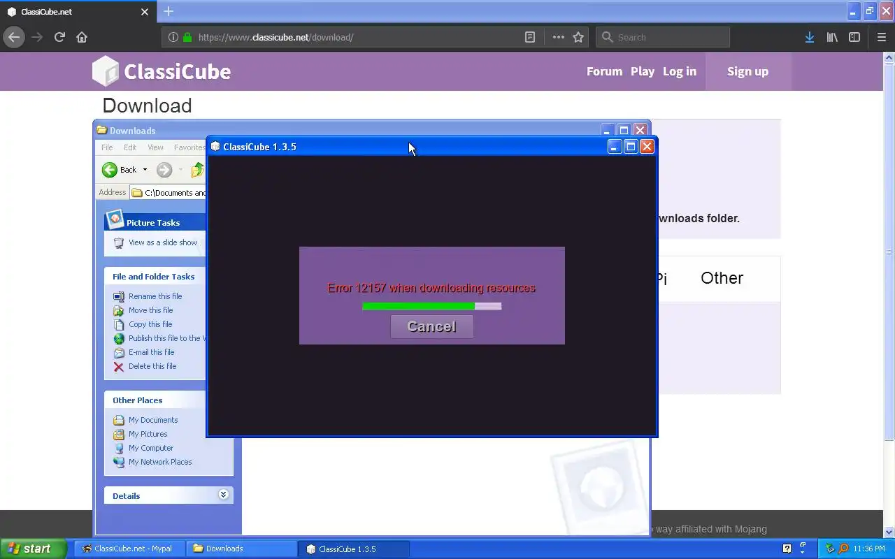The image size is (895, 559).
Task: Reload the ClassiCube download page
Action: (59, 37)
